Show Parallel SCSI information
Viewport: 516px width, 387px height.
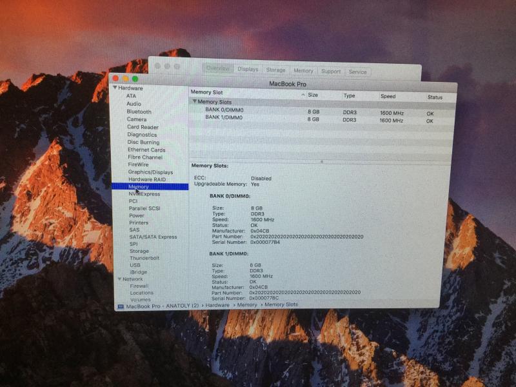tap(144, 208)
